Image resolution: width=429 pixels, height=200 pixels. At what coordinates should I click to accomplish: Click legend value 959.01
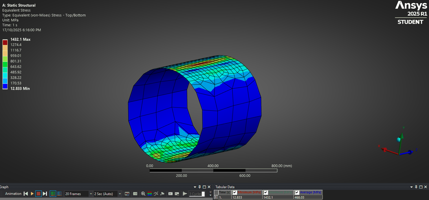16,56
